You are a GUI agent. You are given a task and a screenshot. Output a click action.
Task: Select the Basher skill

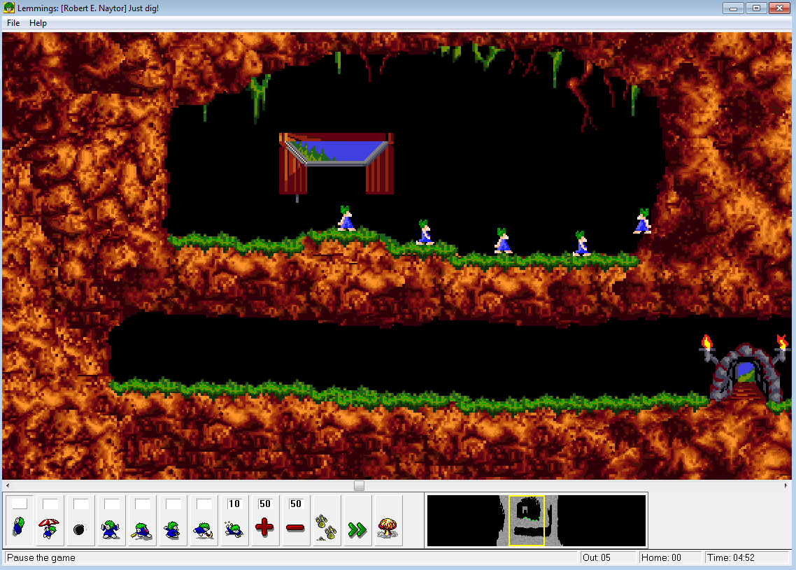point(173,521)
